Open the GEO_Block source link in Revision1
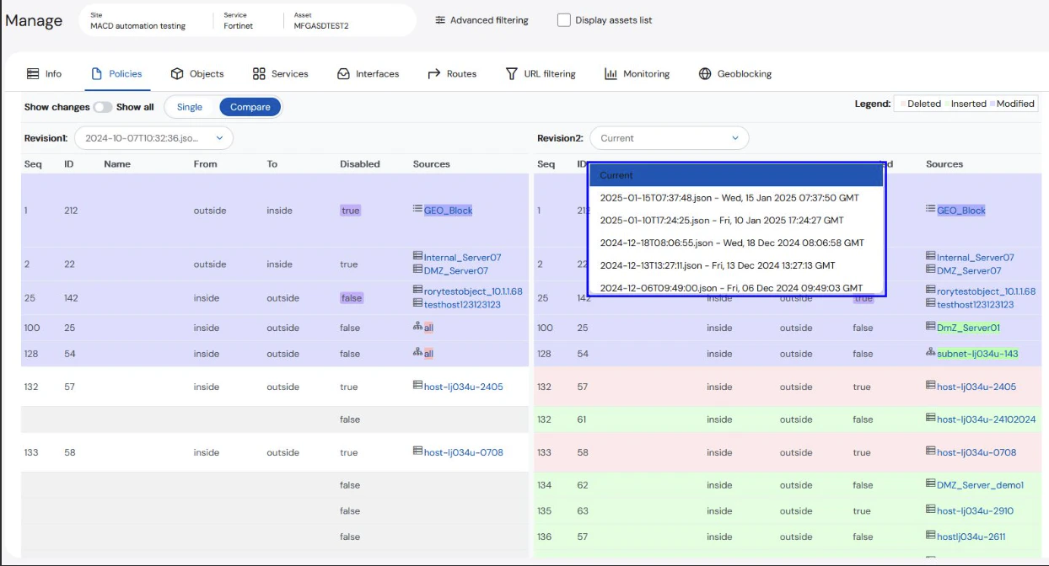 coord(448,211)
